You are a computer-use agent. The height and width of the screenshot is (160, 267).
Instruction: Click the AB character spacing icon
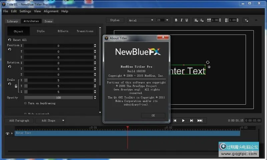209,20
